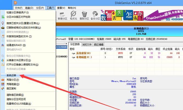
Task: Click the New Partition (新建分区) toolbar icon
Action: point(63,15)
